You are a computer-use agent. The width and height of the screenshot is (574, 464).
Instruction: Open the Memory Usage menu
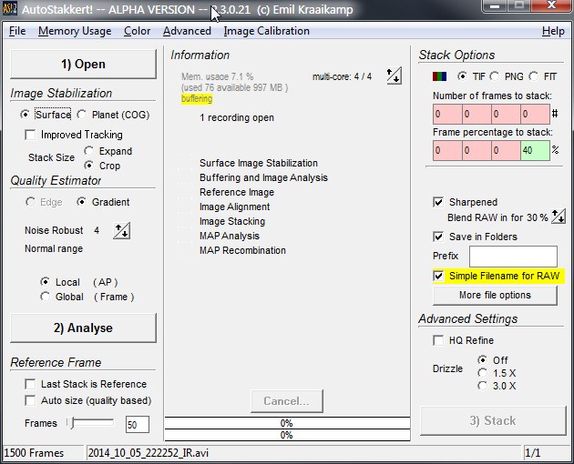point(75,31)
